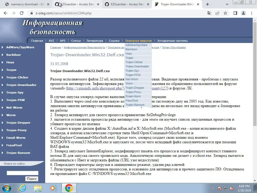Open the Chrome three-dot menu

point(251,13)
